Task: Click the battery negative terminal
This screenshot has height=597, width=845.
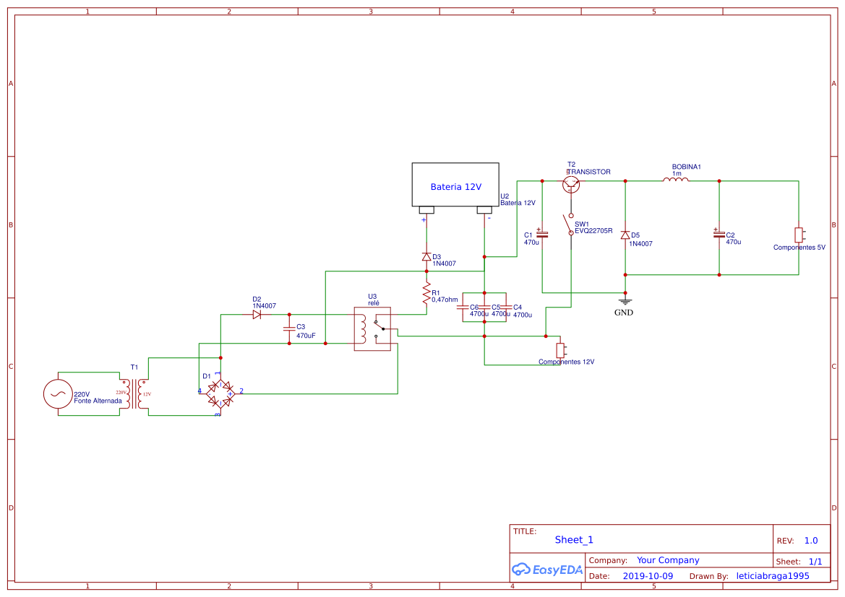Action: click(484, 210)
